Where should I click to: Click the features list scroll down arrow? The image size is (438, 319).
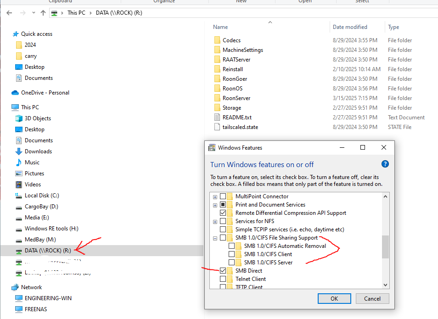pos(386,285)
